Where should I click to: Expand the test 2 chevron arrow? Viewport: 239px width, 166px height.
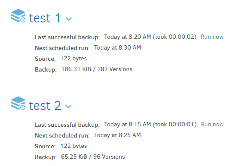pos(68,106)
